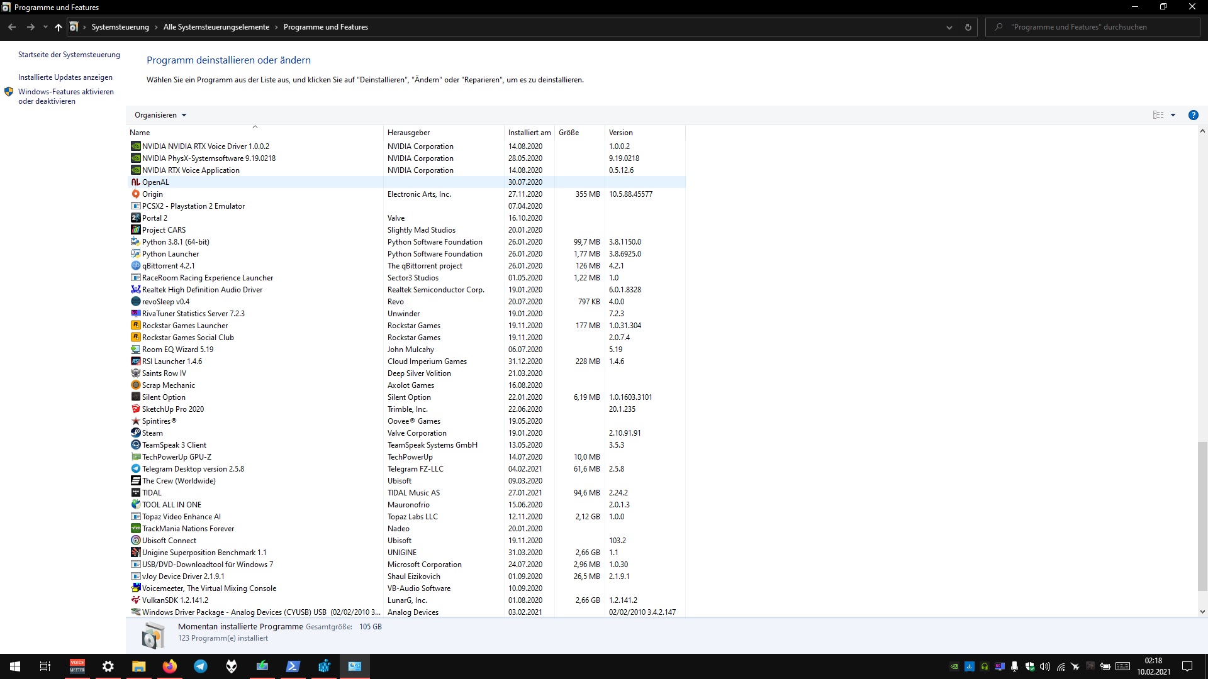Select the Saints Row IV entry
Screen dimensions: 1208x679
click(x=406, y=373)
